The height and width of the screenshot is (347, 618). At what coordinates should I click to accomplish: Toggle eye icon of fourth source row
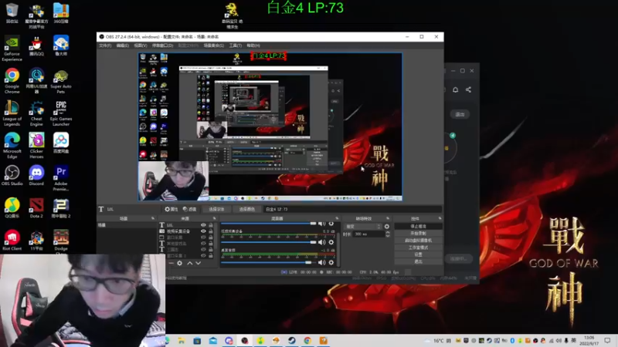tap(203, 244)
